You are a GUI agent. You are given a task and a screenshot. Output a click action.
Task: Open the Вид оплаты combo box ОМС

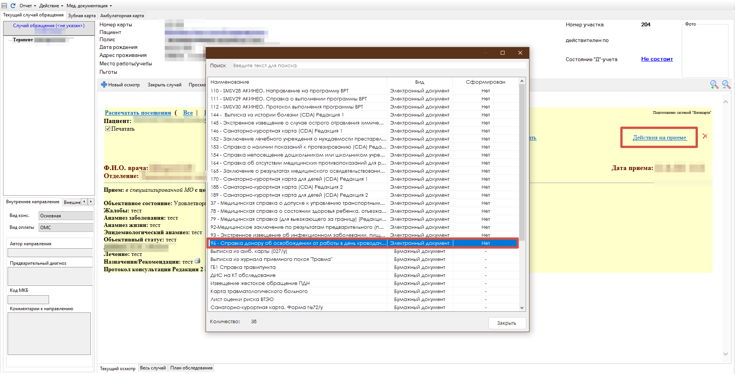tap(66, 227)
